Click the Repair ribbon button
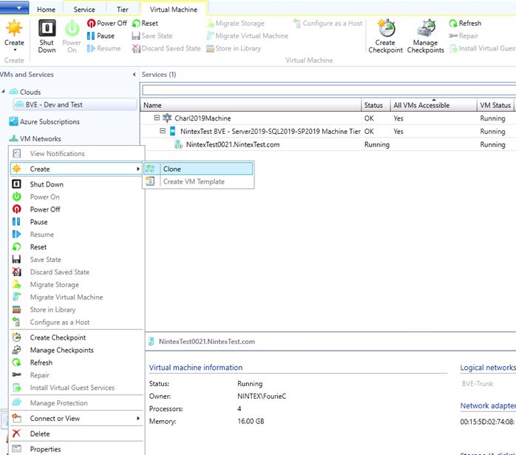This screenshot has height=455, width=516. (464, 36)
